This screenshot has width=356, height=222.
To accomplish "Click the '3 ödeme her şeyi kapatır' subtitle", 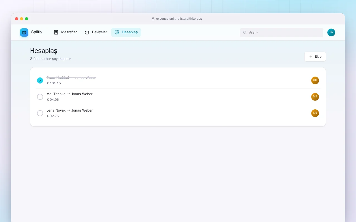I will 50,59.
